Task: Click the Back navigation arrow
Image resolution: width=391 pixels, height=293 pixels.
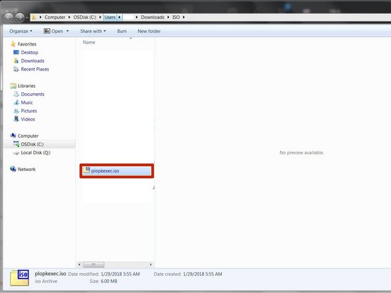Action: [x=9, y=17]
